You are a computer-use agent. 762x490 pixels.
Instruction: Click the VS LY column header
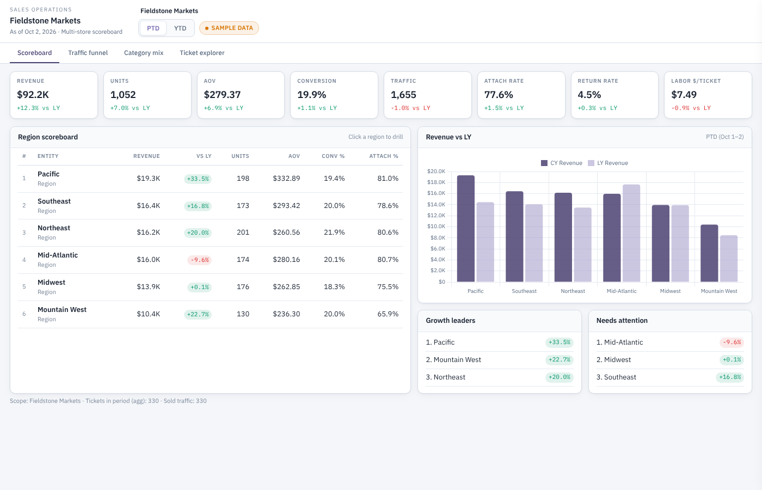click(x=204, y=156)
